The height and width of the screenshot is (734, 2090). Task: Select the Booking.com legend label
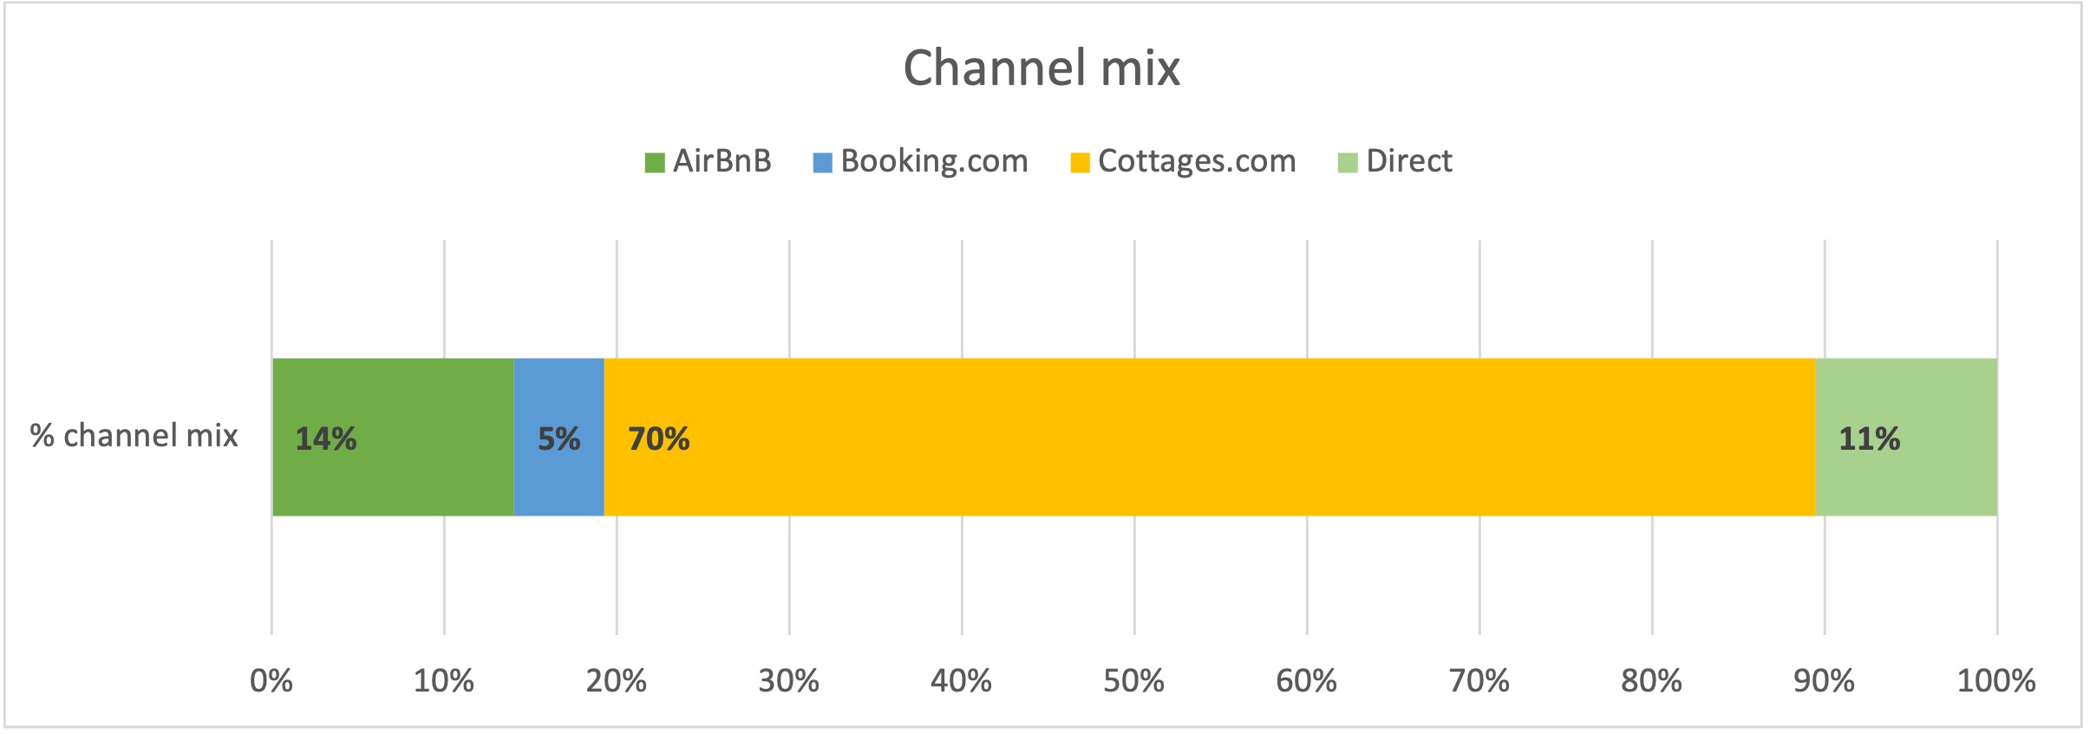pos(934,161)
